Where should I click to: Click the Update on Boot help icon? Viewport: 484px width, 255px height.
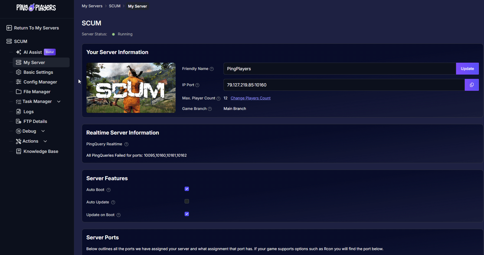pos(119,215)
